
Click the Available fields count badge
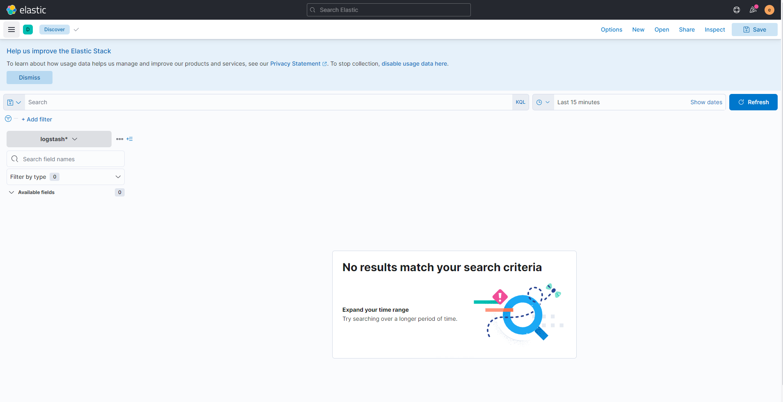[120, 192]
